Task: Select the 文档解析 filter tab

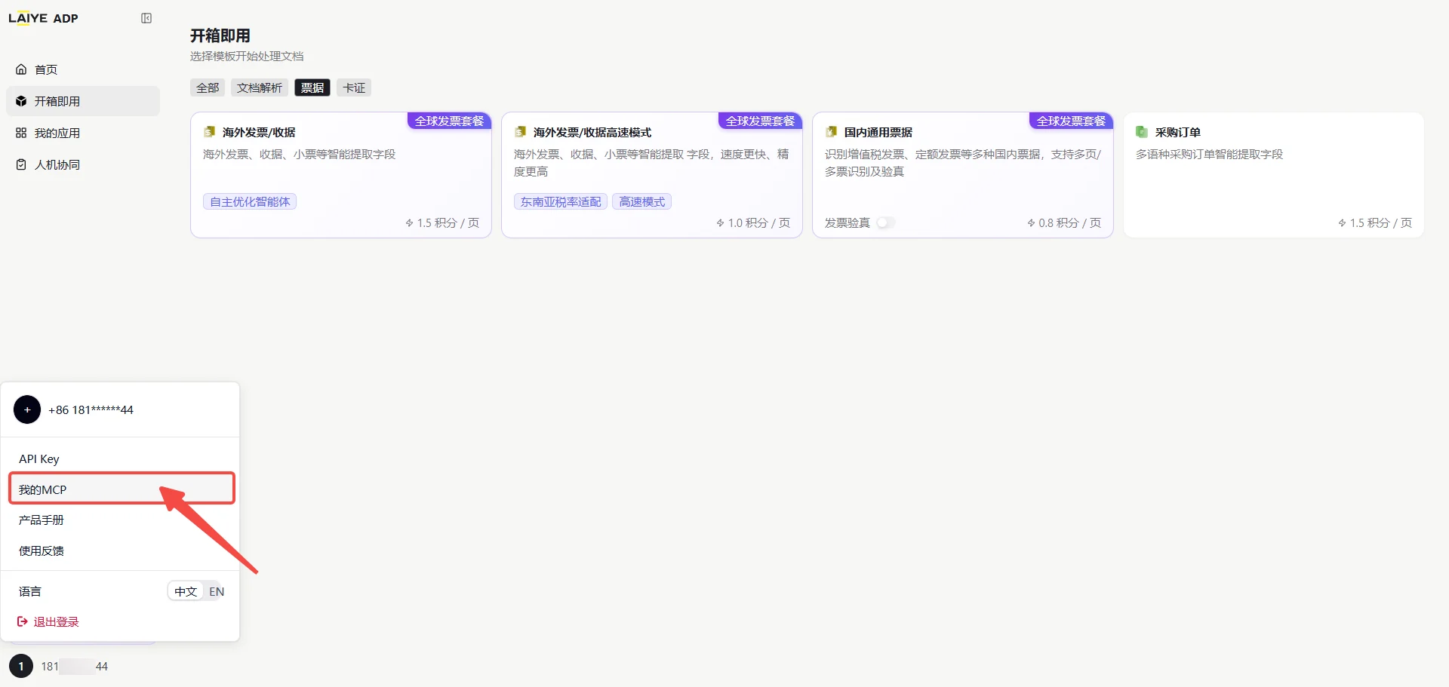Action: point(260,87)
